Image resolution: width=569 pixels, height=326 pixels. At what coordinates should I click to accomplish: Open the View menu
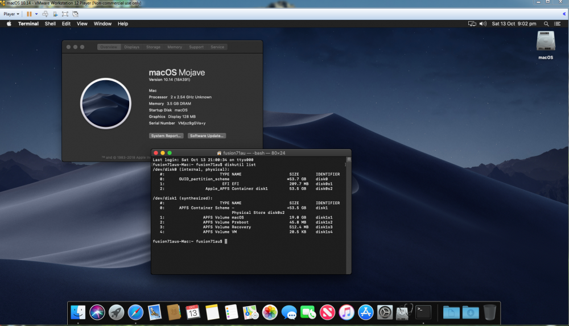point(82,23)
